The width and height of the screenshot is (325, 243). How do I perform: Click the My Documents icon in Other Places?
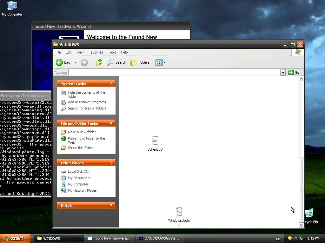(x=63, y=178)
